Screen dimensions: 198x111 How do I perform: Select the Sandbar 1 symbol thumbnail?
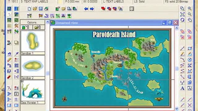pyautogui.click(x=33, y=41)
